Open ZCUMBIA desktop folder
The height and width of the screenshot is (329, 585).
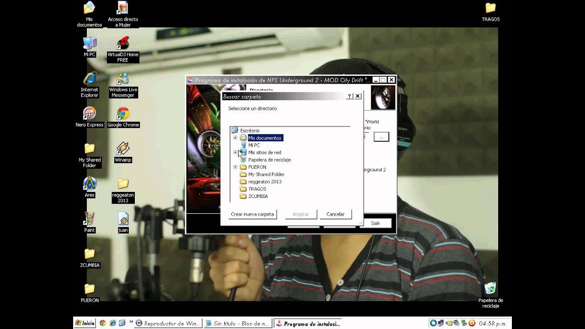point(90,258)
